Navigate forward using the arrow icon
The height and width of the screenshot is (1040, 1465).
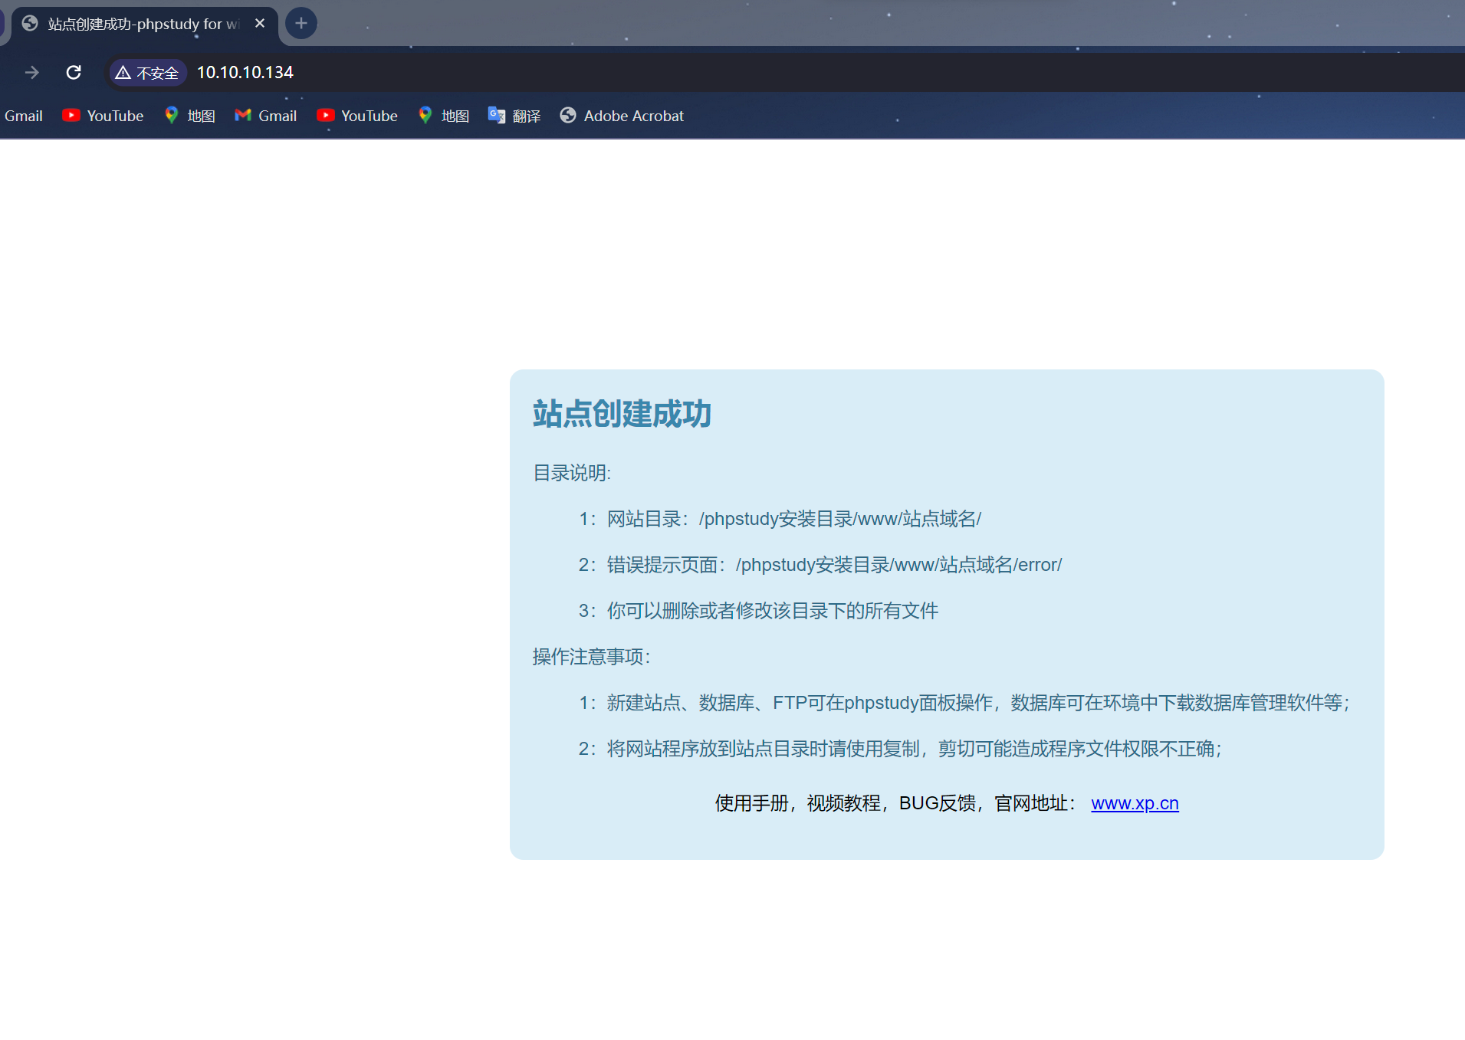click(x=31, y=72)
